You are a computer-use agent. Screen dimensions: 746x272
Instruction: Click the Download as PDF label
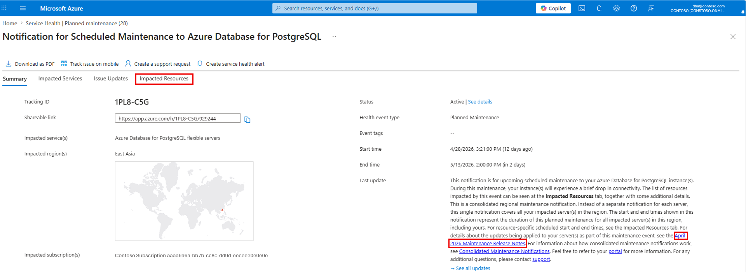click(35, 64)
